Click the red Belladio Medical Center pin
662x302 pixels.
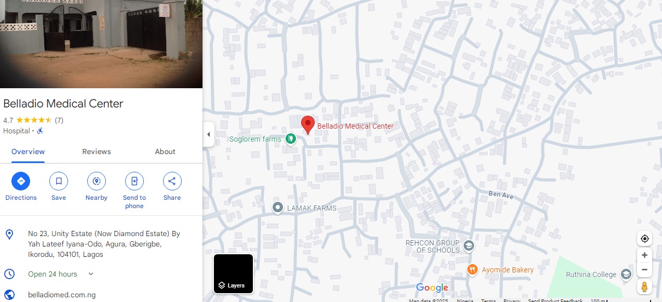coord(308,125)
